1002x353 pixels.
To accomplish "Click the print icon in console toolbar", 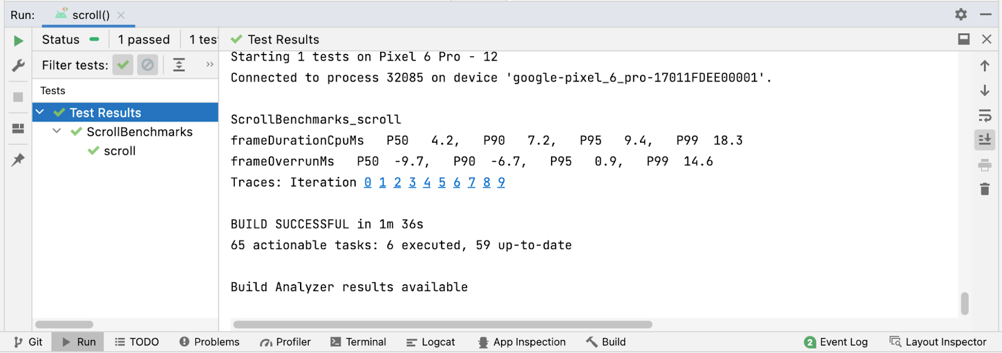I will point(984,165).
